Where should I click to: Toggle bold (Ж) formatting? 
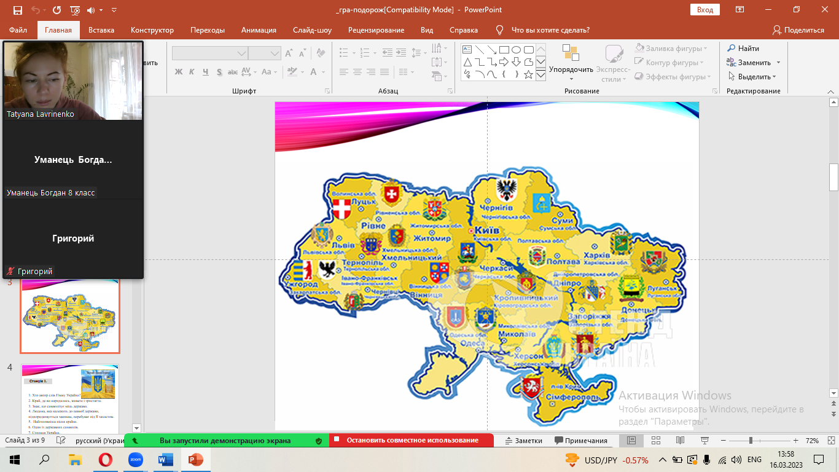179,72
